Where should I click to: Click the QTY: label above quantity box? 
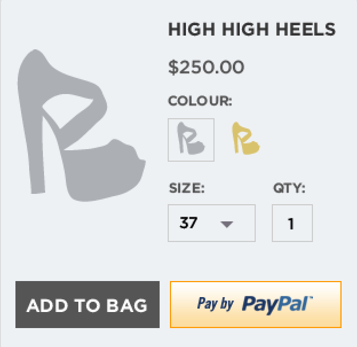289,188
